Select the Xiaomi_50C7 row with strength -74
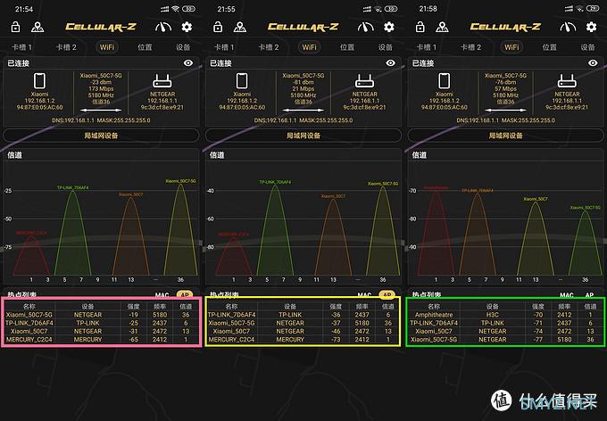The height and width of the screenshot is (421, 607). click(505, 331)
